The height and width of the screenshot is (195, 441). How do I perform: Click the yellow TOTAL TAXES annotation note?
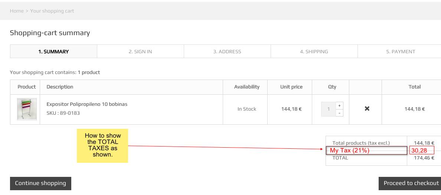(102, 145)
